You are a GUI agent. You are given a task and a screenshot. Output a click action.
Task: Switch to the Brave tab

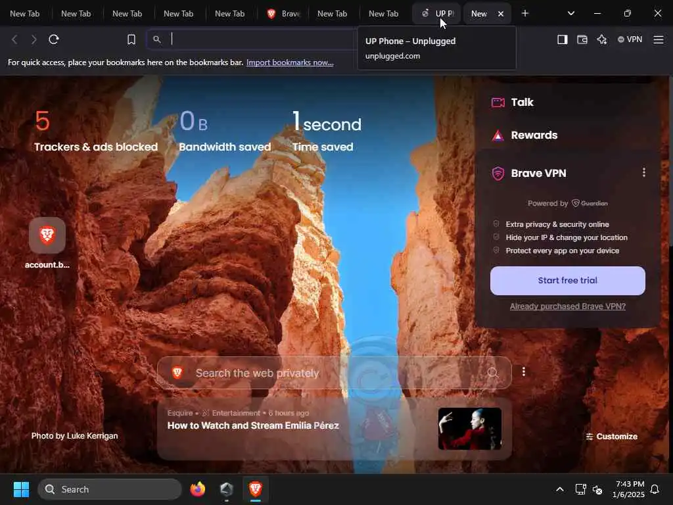click(283, 14)
